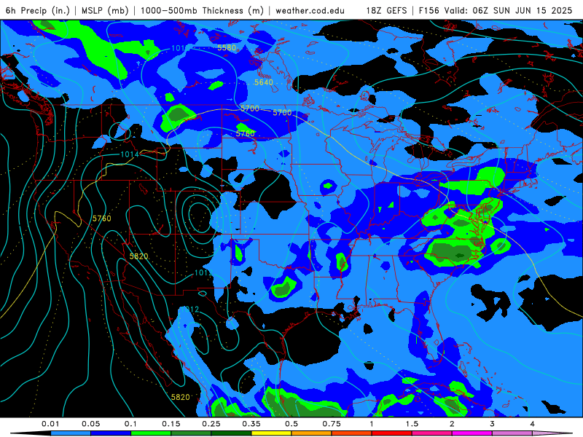Screen dimensions: 583x437
Task: Click the 5640 thickness contour label
Action: (264, 82)
